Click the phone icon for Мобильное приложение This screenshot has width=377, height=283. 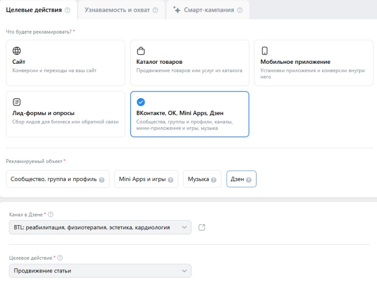(x=264, y=51)
